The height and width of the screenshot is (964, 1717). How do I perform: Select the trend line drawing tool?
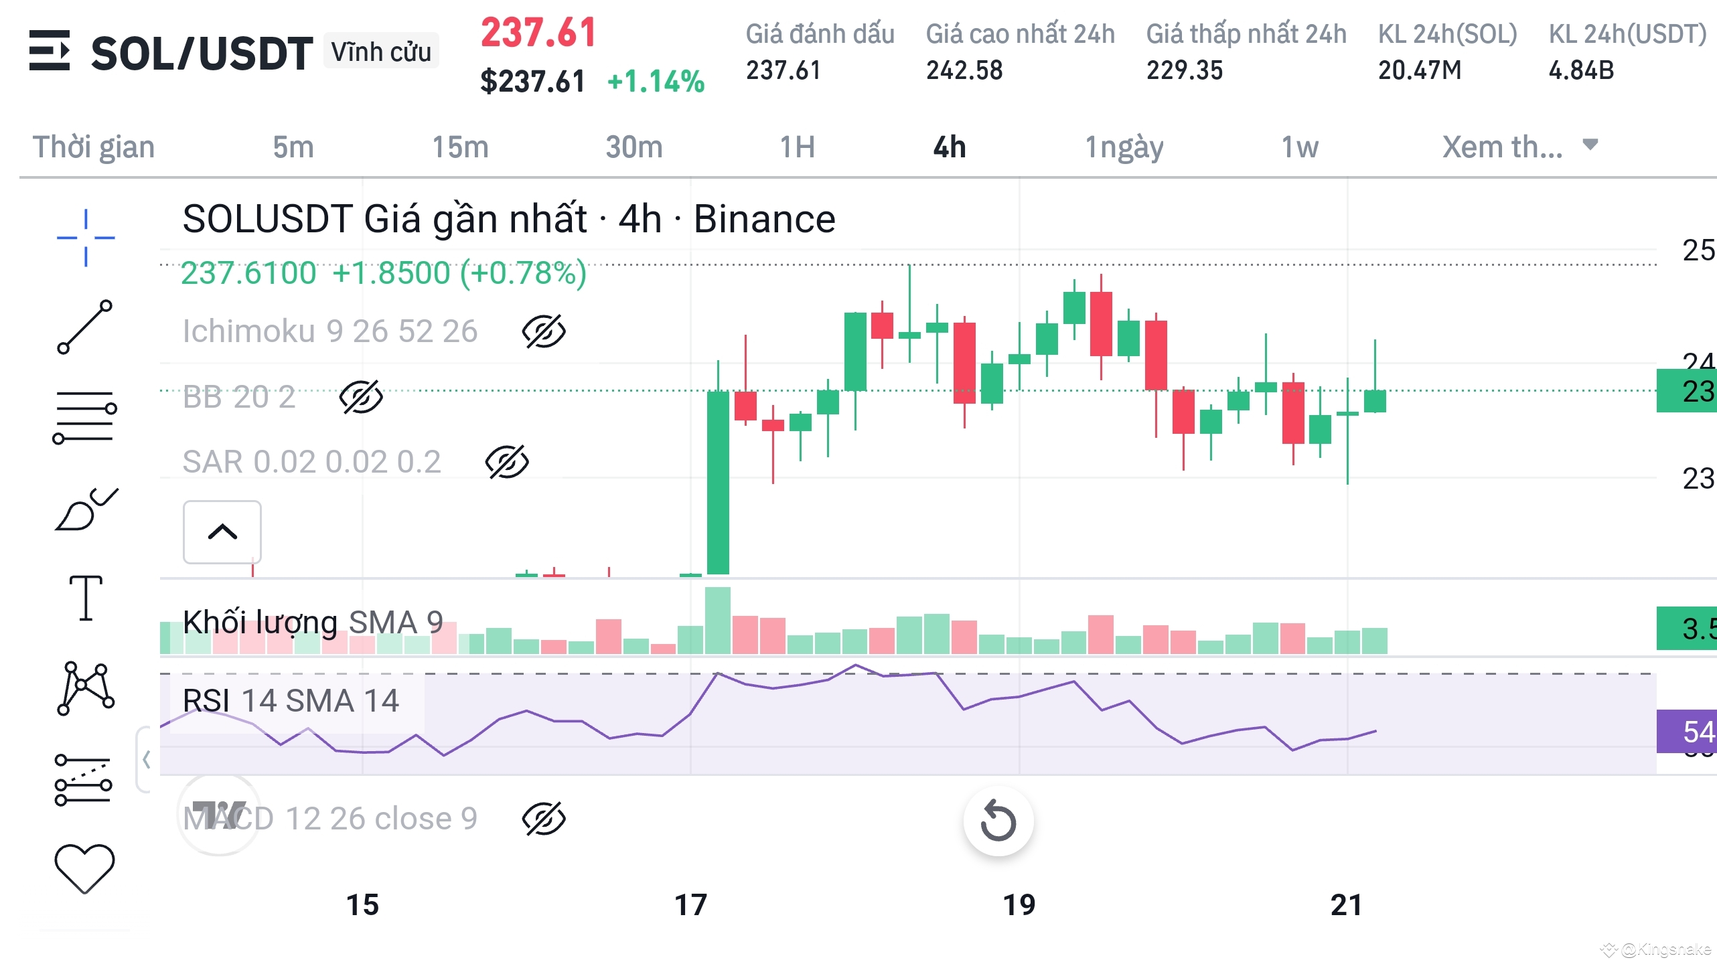(x=85, y=327)
